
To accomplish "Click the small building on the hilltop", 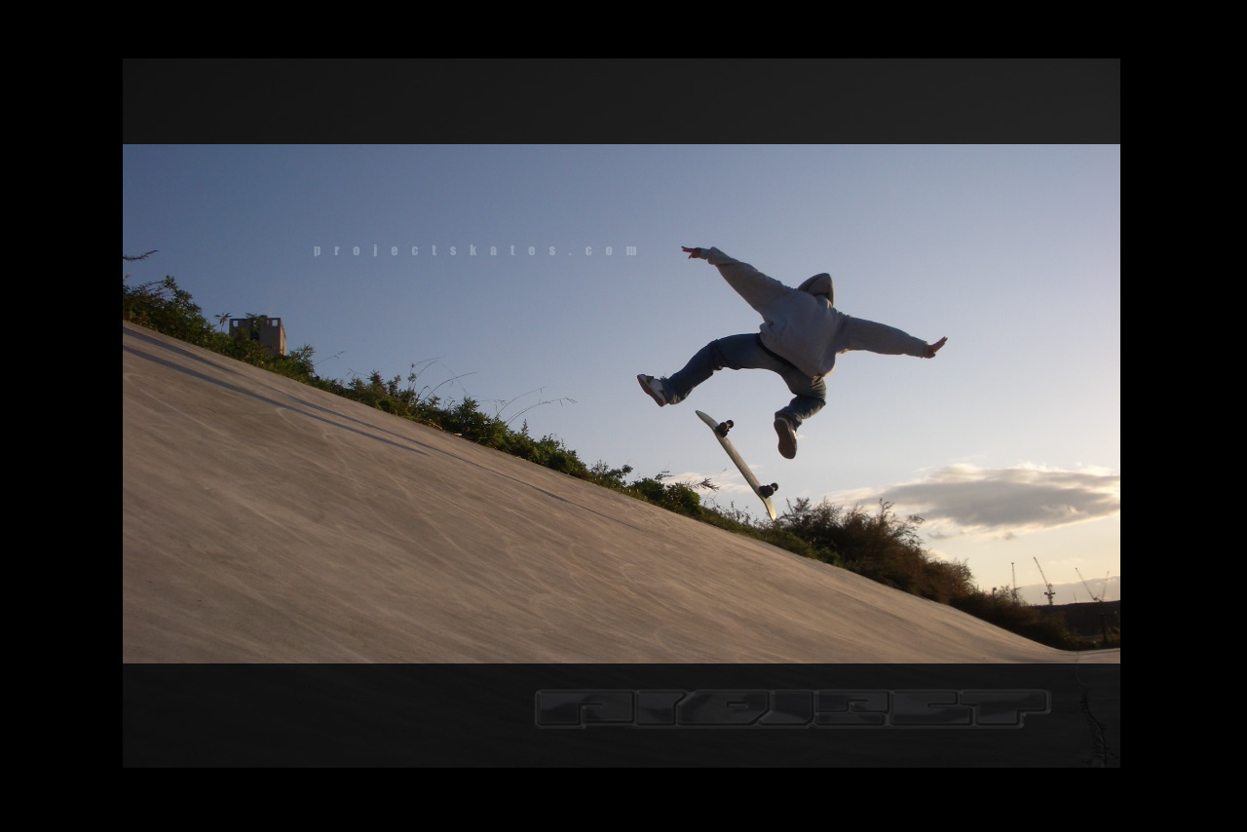I will 259,333.
